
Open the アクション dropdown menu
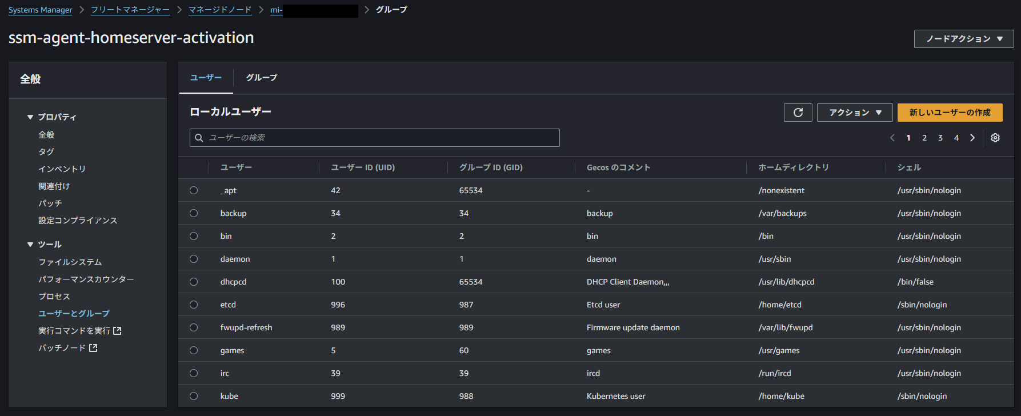[x=855, y=113]
